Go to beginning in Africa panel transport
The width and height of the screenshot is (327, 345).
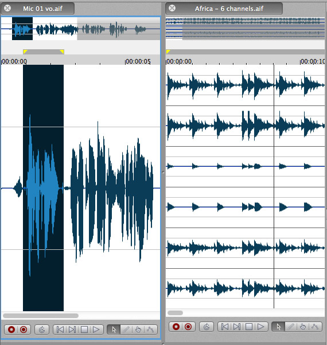(224, 327)
